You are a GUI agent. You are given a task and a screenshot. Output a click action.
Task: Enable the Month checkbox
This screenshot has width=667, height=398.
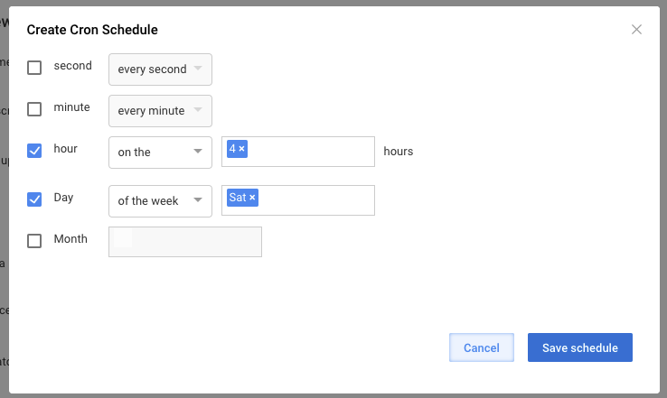tap(34, 241)
